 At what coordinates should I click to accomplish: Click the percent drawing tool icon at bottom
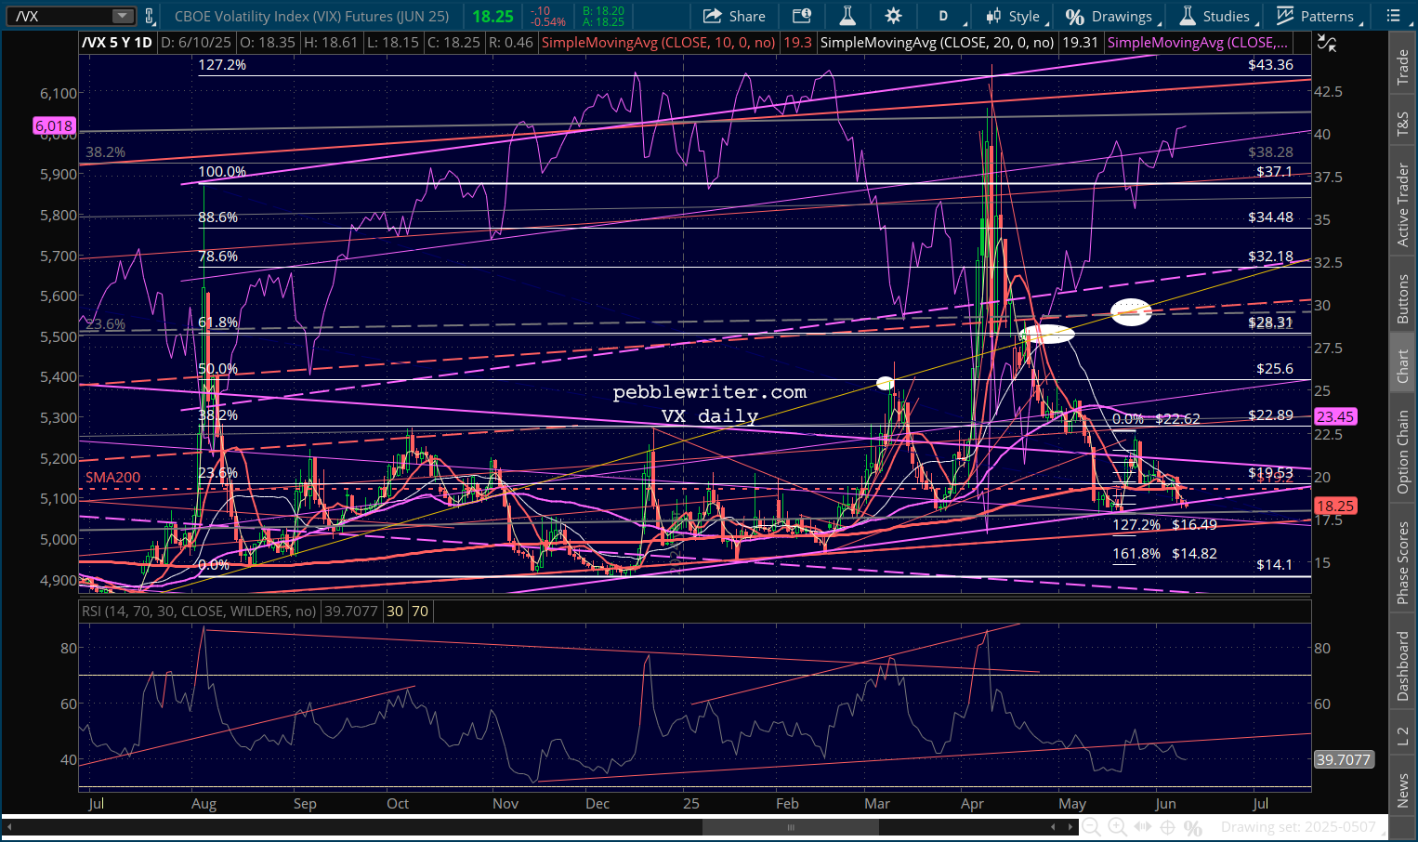1193,827
